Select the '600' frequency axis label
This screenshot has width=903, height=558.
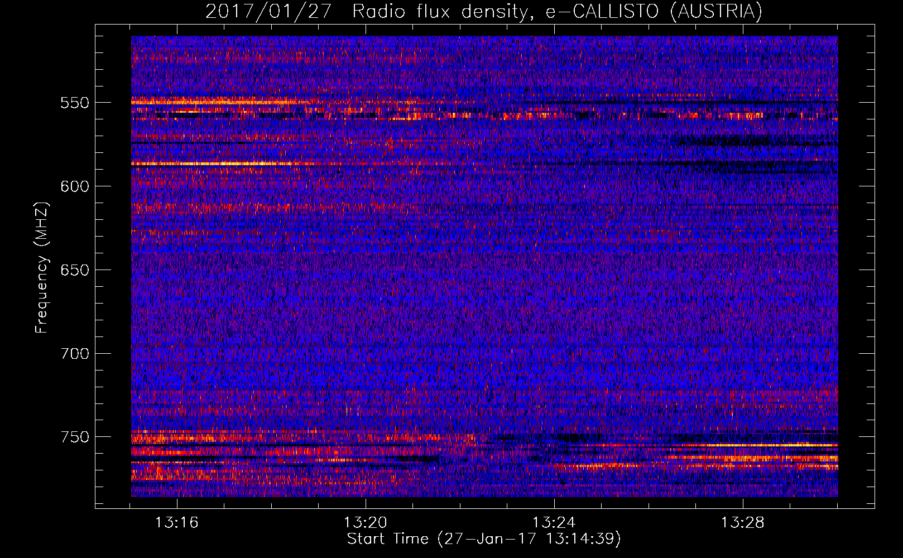(x=75, y=186)
